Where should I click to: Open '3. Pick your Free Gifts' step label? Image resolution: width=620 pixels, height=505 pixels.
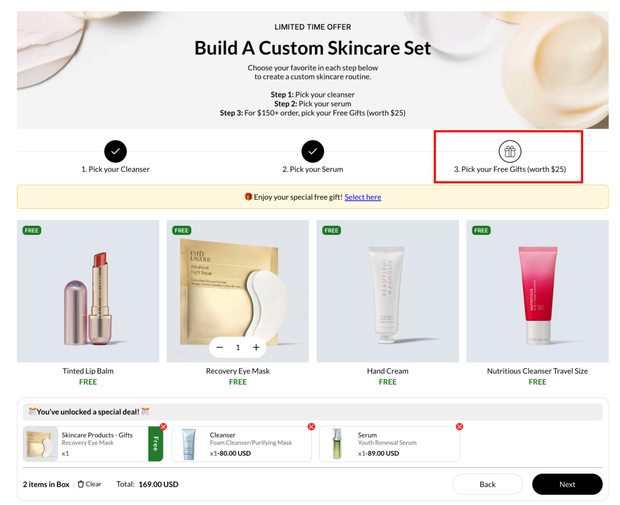[510, 170]
